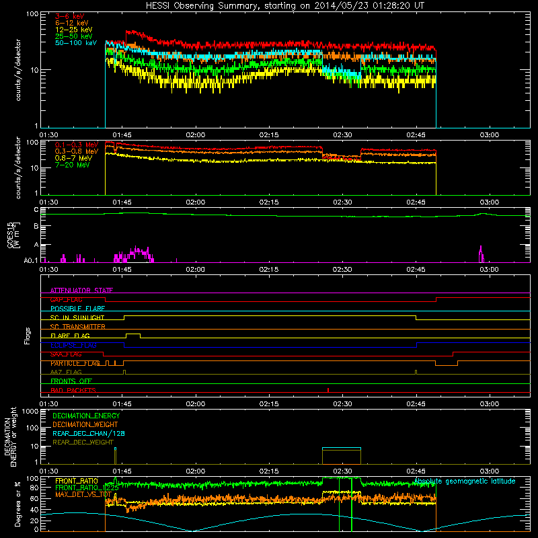Image resolution: width=538 pixels, height=538 pixels.
Task: Pick the 0.8-7 MeV legend label
Action: [x=73, y=158]
